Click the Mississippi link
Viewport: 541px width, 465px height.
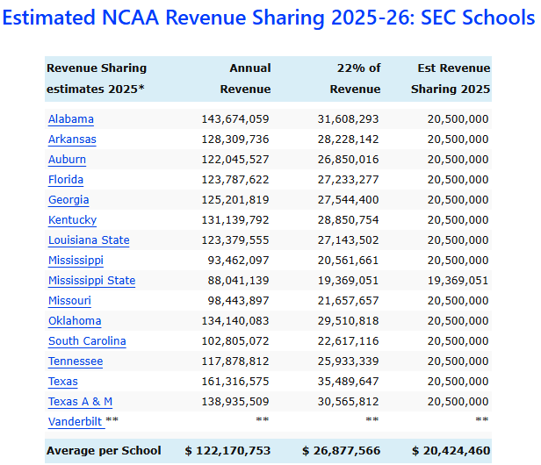(76, 261)
